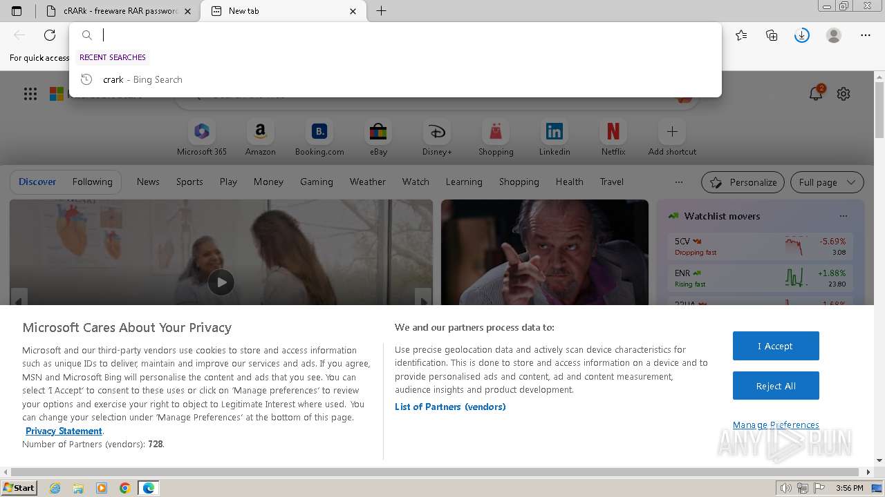Viewport: 885px width, 497px height.
Task: Close the cRARk tab
Action: pos(188,11)
